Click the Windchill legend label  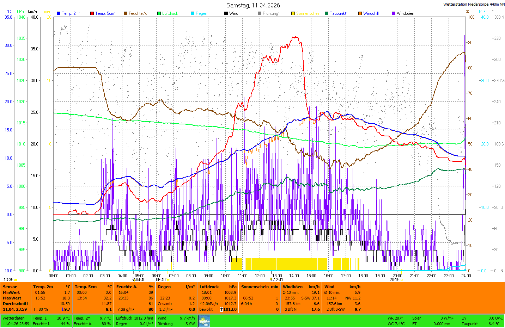coord(371,13)
